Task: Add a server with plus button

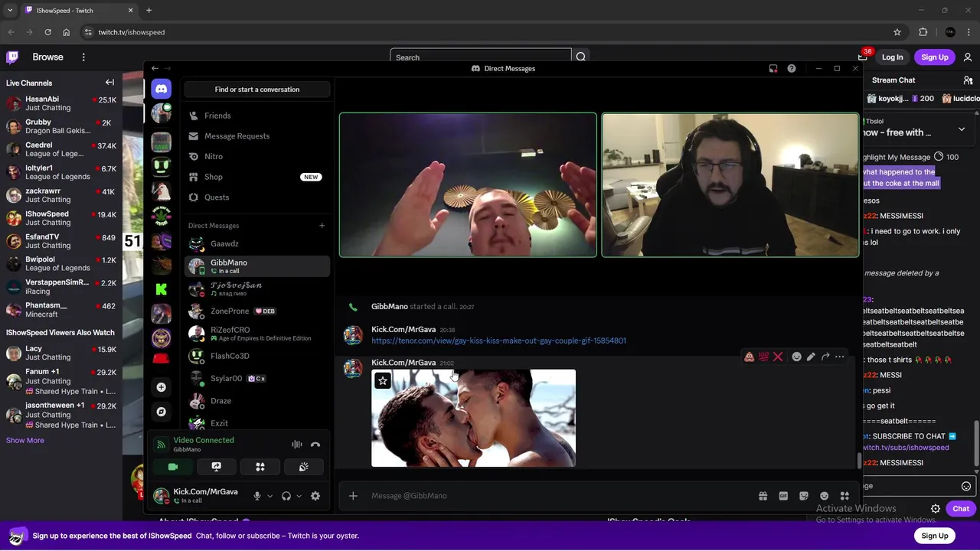Action: click(161, 387)
